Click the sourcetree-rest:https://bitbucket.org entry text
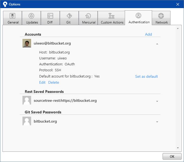Screen dimensions: 184x162 pyautogui.click(x=65, y=100)
